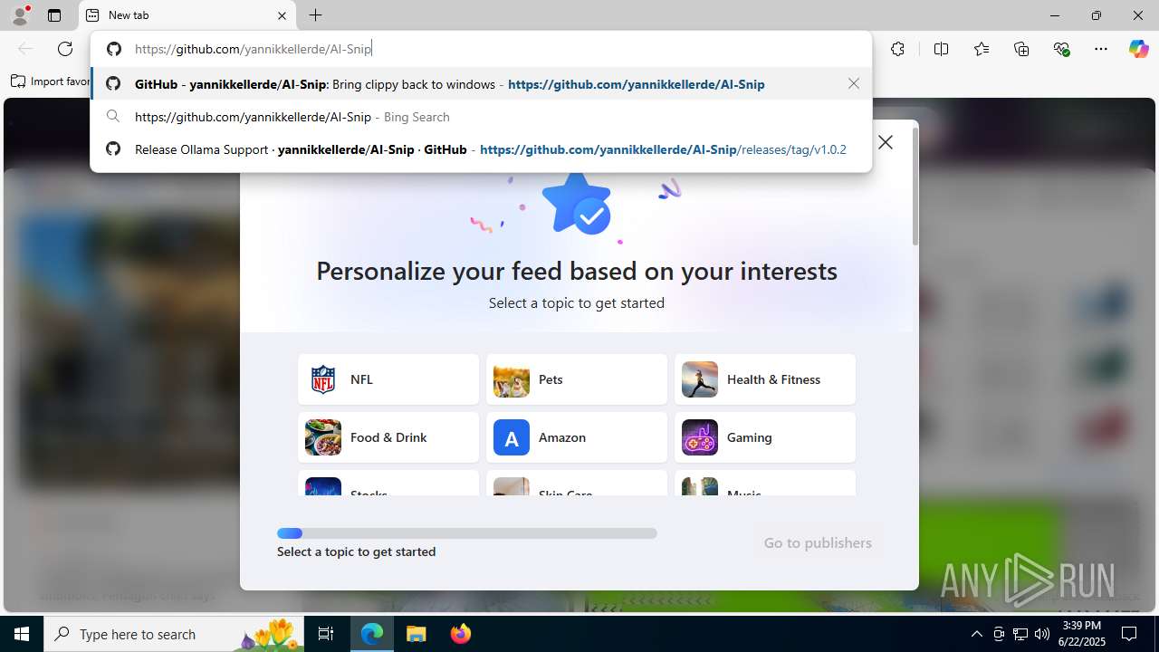Click the volume speaker tray icon
This screenshot has width=1159, height=652.
click(x=1041, y=634)
